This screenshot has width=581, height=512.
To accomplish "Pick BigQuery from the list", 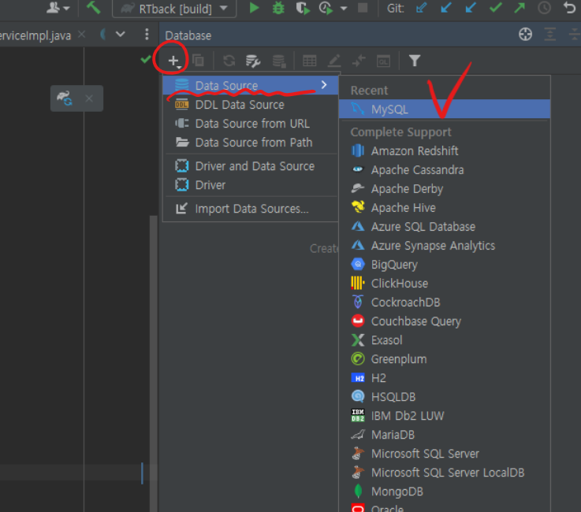I will pos(445,265).
